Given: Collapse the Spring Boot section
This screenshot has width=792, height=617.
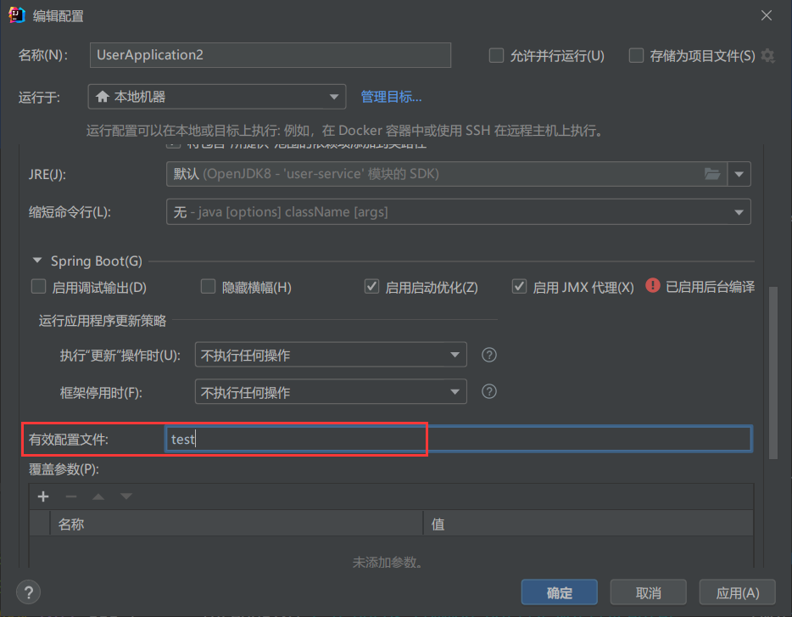Looking at the screenshot, I should (x=36, y=261).
